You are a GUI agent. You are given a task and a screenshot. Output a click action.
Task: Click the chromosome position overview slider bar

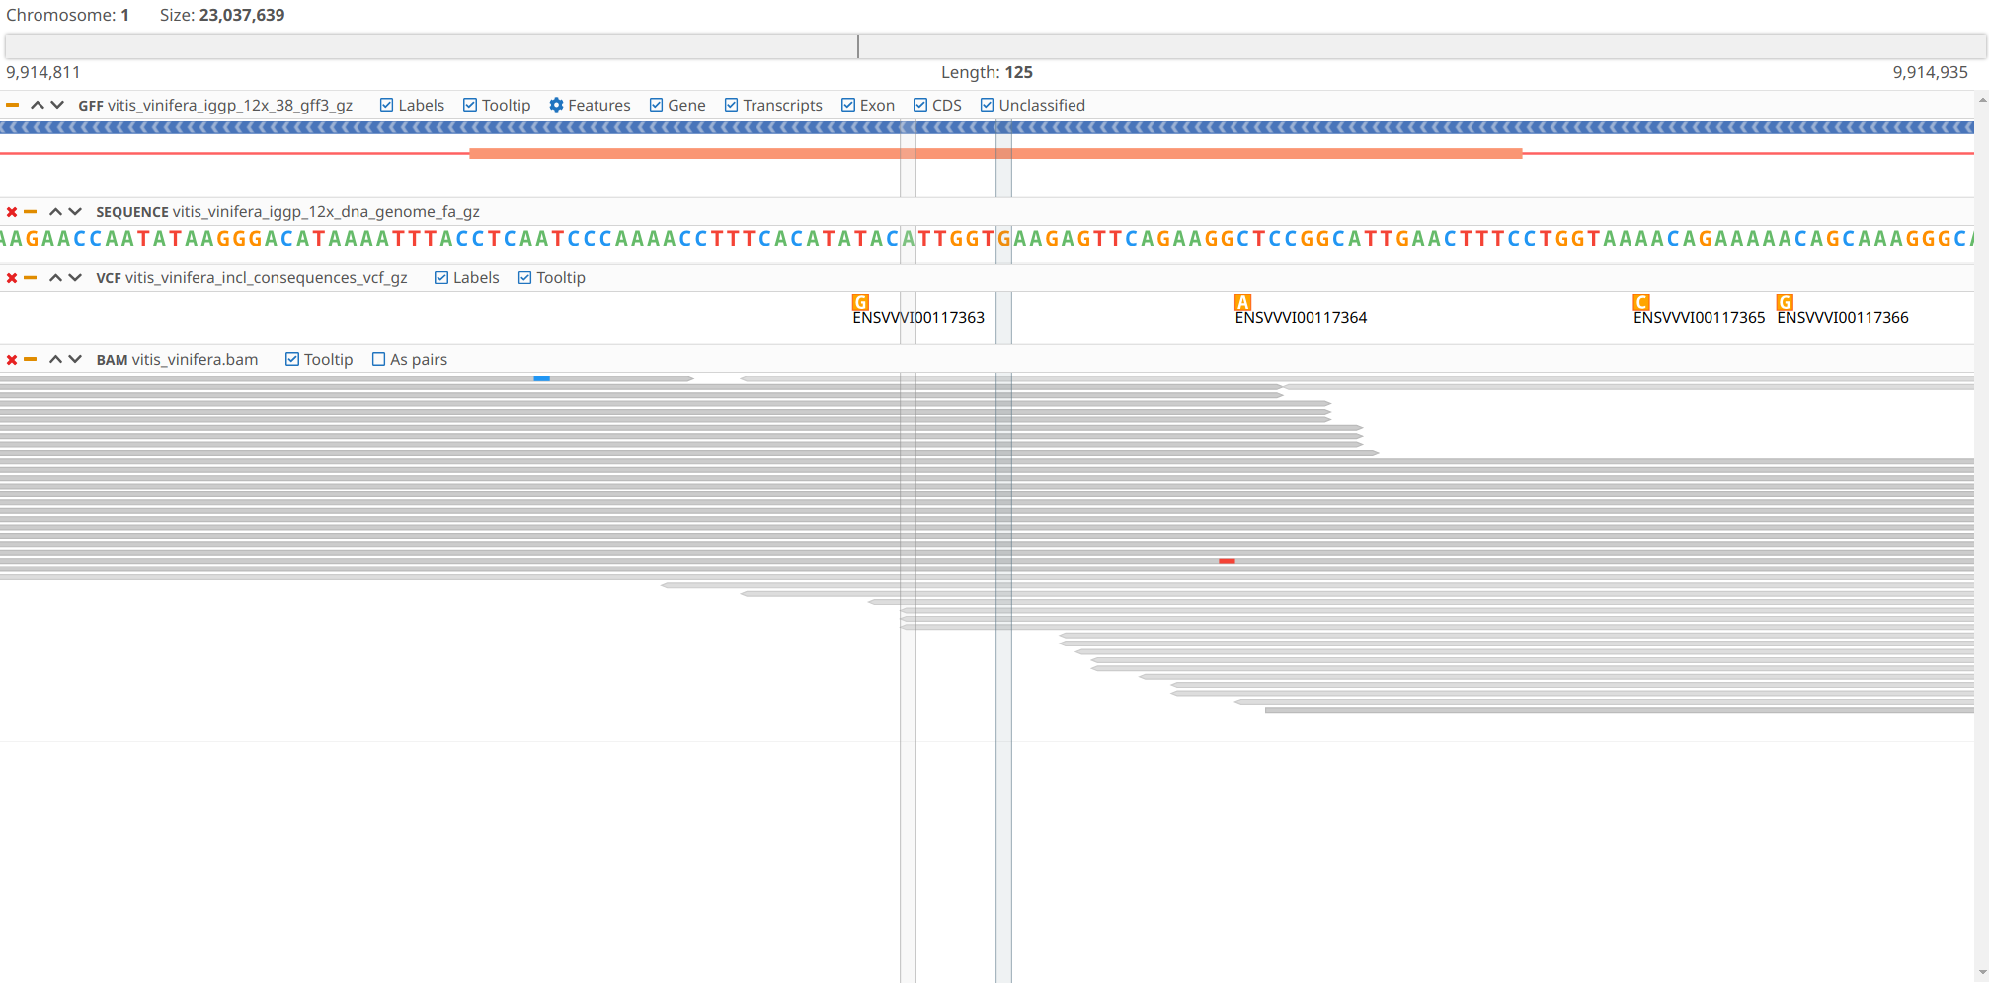coord(994,46)
